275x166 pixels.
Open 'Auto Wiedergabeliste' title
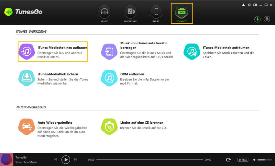click(55, 123)
